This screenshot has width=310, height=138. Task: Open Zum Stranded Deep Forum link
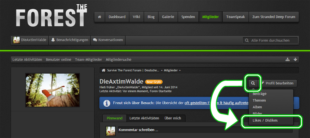[274, 17]
